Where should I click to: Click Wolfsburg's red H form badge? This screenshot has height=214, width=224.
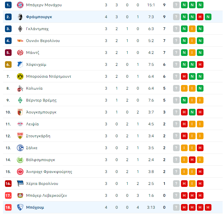coord(192,160)
